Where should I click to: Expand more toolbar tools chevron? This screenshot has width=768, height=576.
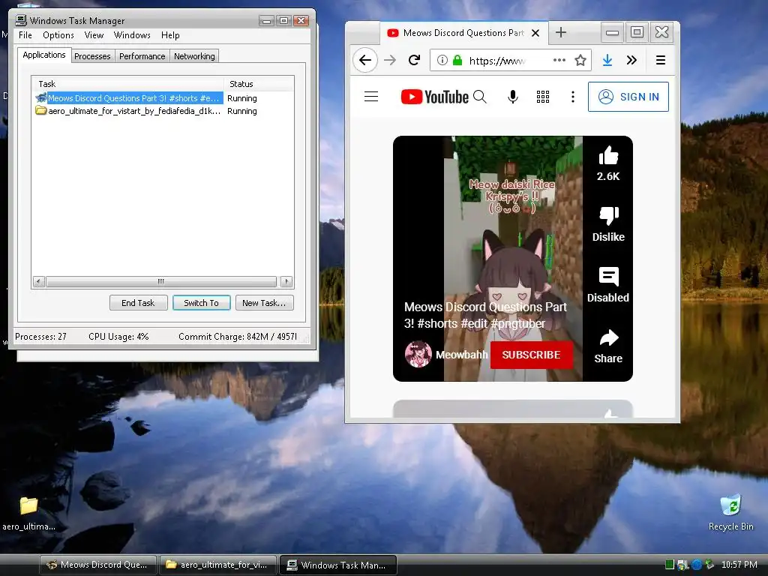point(631,60)
